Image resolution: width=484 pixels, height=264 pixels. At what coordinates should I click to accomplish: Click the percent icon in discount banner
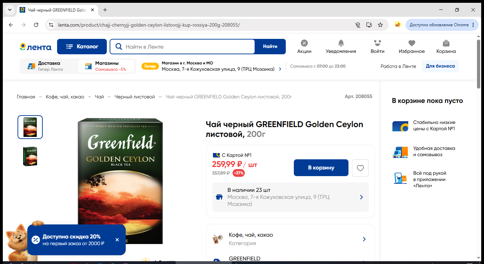coord(36,240)
